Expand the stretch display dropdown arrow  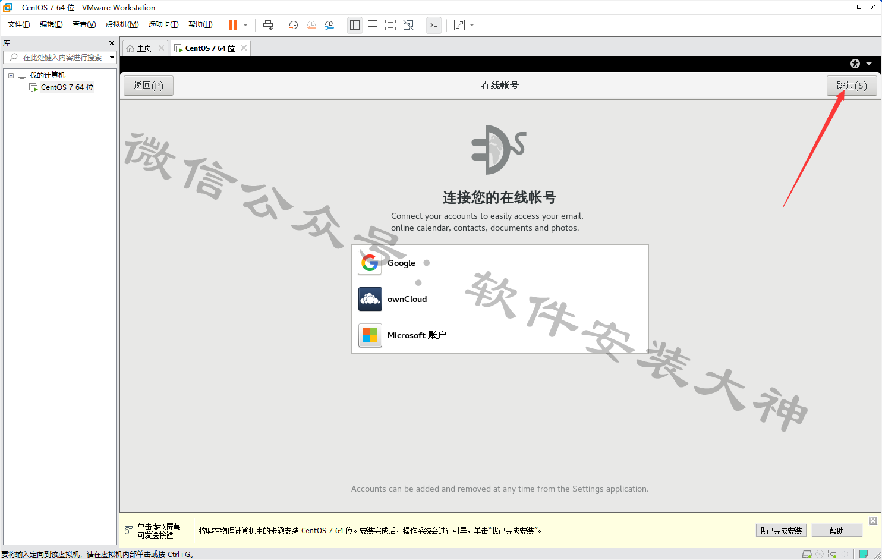coord(472,25)
